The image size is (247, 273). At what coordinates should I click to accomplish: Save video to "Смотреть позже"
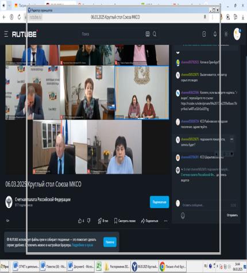[125, 221]
